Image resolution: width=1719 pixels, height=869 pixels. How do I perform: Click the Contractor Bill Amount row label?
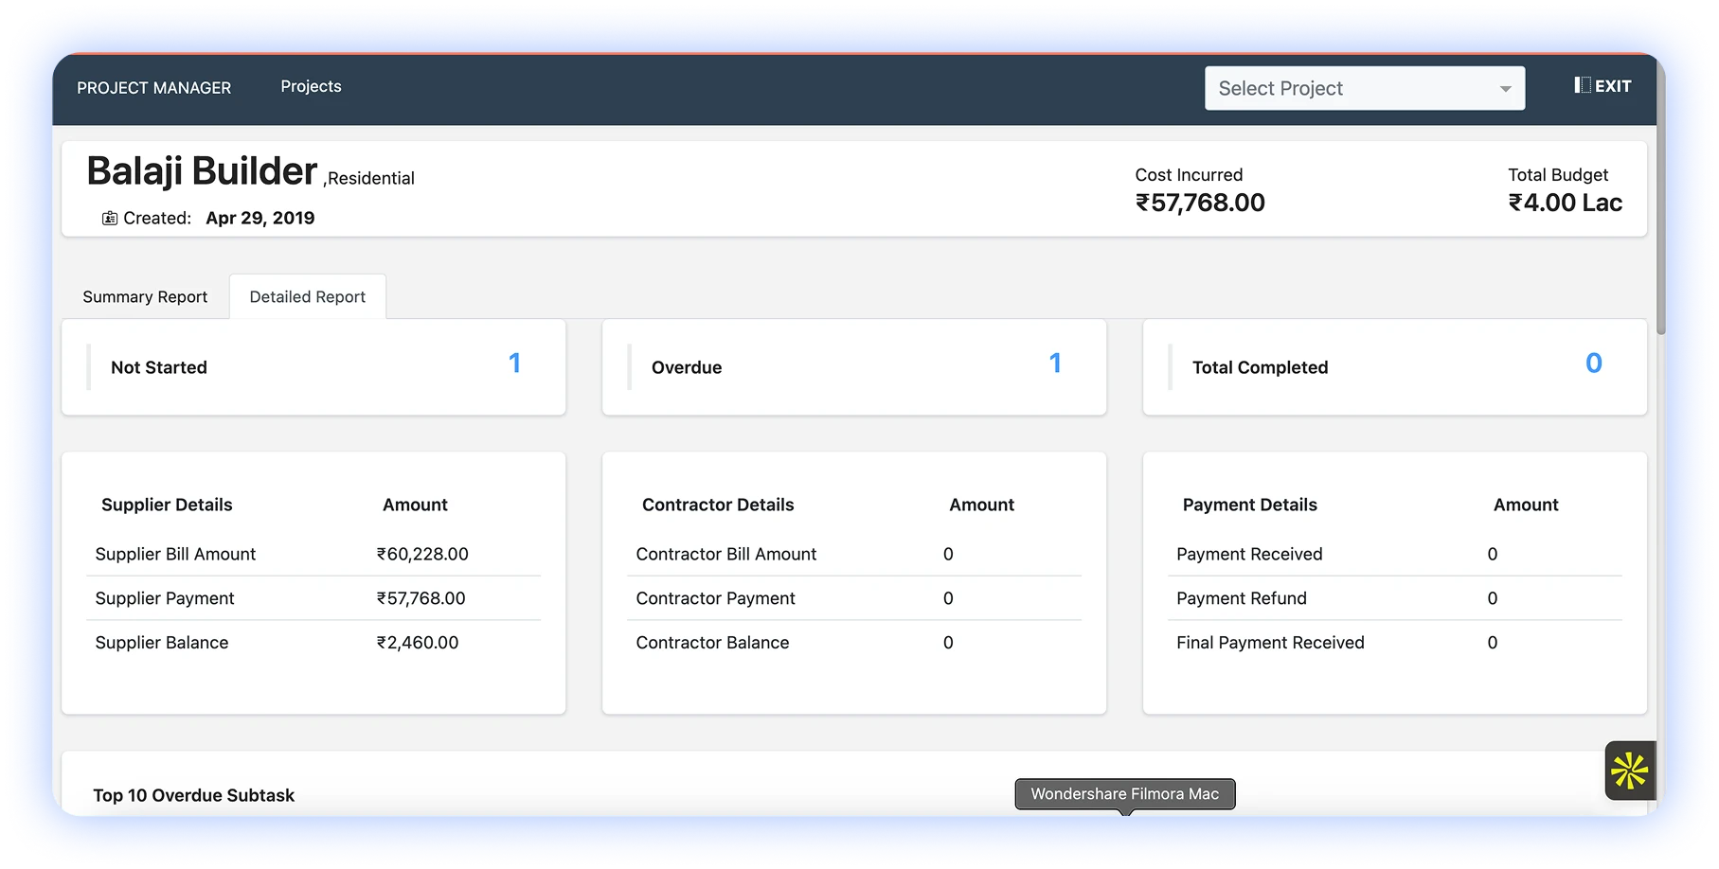(726, 554)
